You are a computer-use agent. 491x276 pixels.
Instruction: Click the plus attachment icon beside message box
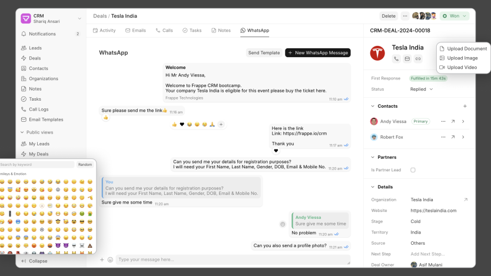102,260
